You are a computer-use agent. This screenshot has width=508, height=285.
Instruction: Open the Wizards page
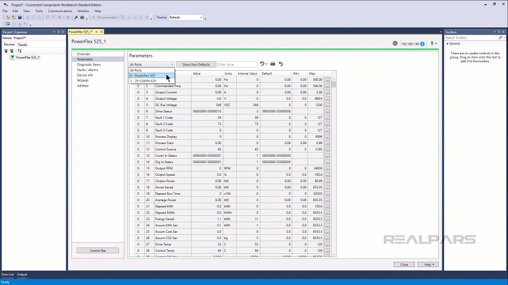click(x=83, y=80)
